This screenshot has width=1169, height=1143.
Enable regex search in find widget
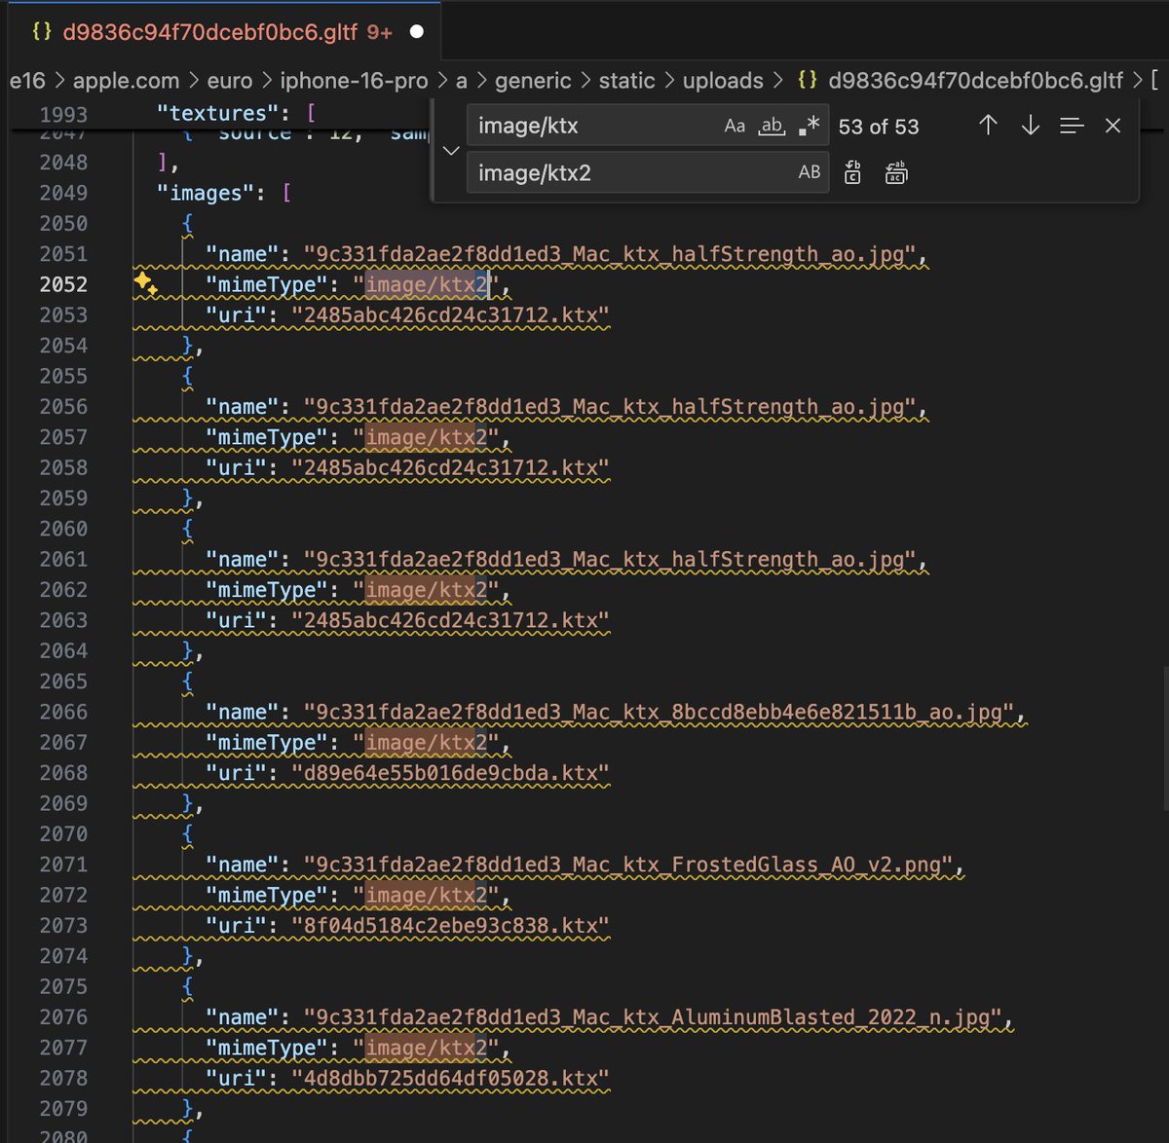tap(808, 126)
